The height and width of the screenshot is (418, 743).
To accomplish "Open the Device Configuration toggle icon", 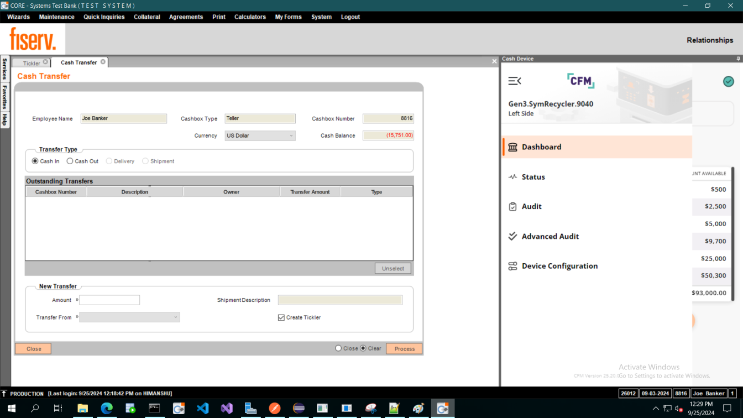I will click(512, 266).
